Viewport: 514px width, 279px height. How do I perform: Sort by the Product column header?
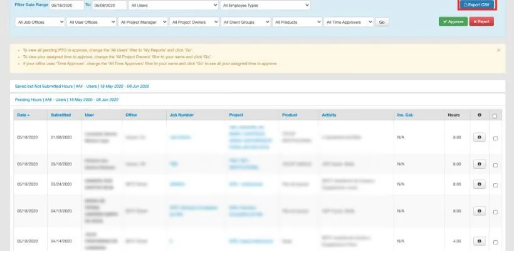[x=290, y=115]
